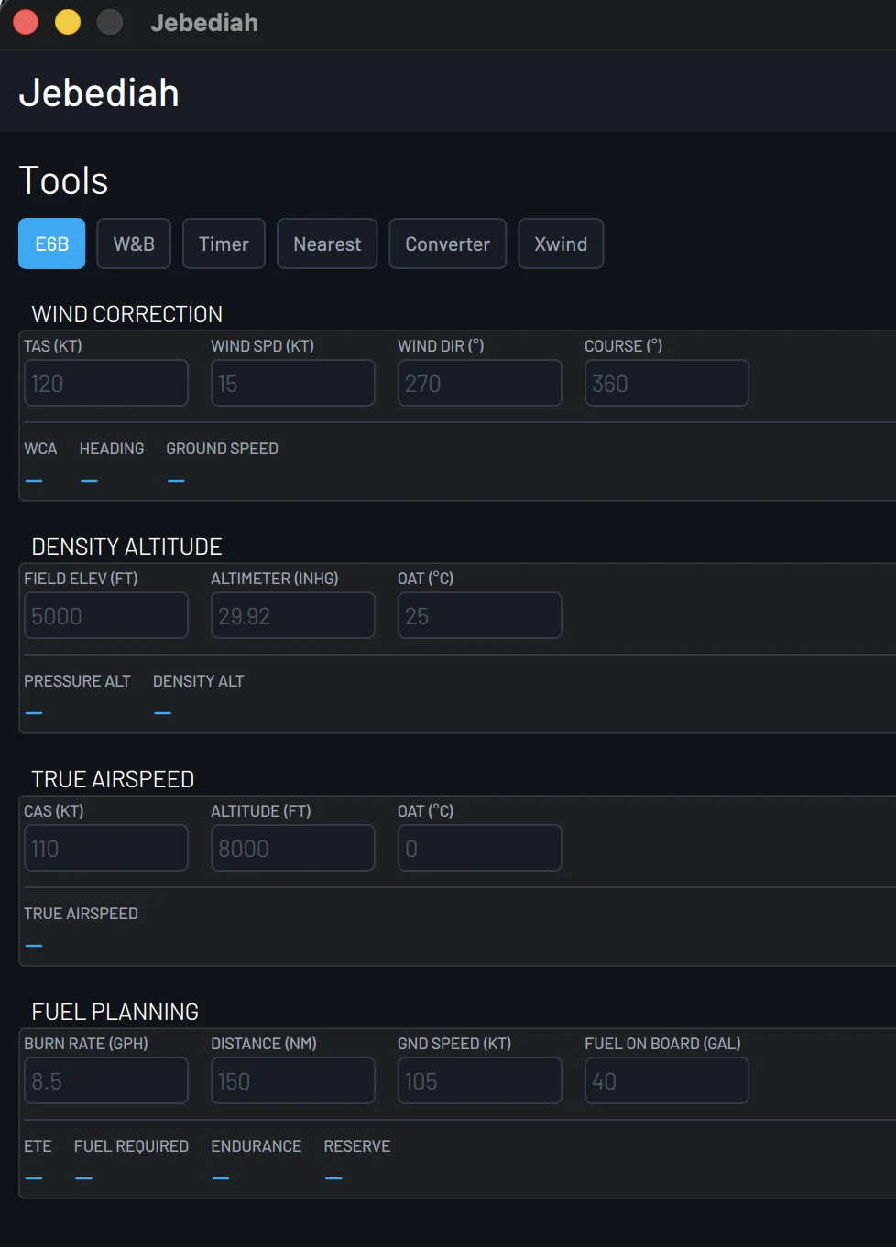Select the FUEL ON BOARD field

coord(666,1079)
